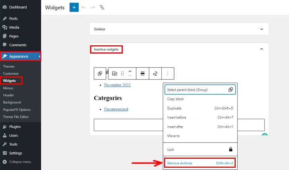The width and height of the screenshot is (289, 170).
Task: Click the Appearance paintbrush icon
Action: point(5,56)
